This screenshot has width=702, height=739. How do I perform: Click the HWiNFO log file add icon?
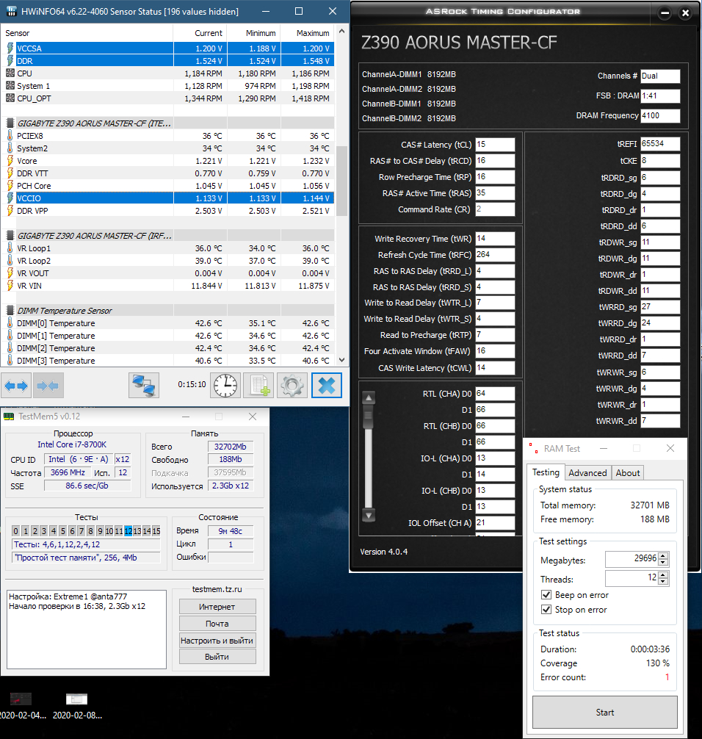(258, 386)
